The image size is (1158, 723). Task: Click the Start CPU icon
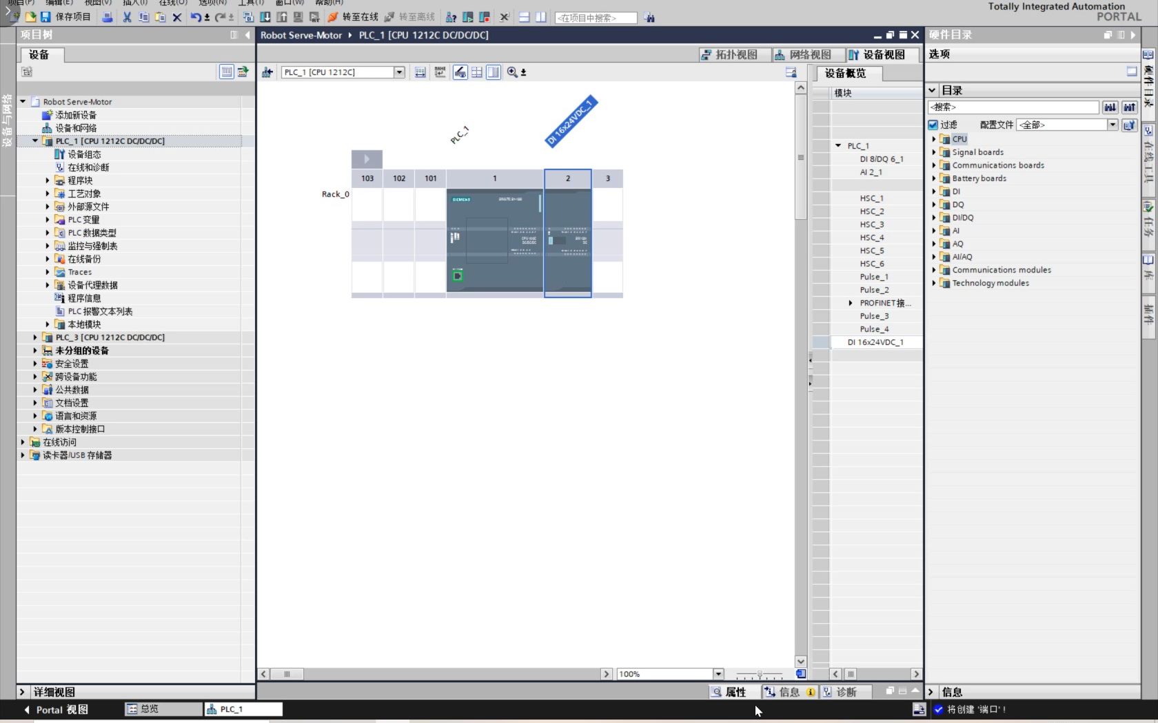pos(468,17)
